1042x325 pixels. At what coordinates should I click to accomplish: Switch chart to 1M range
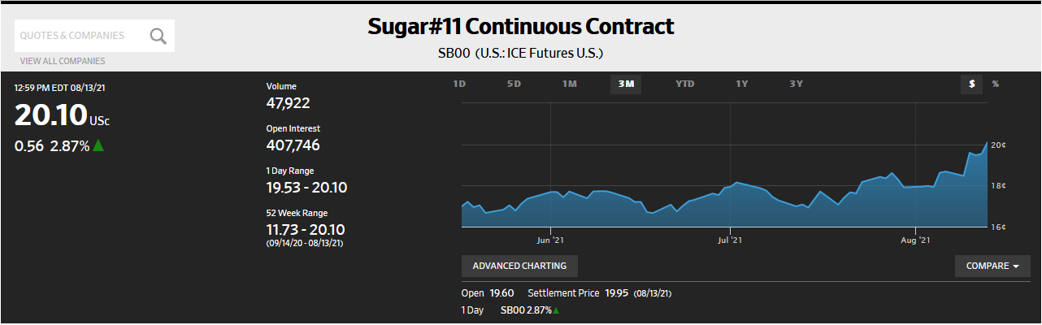tap(569, 84)
